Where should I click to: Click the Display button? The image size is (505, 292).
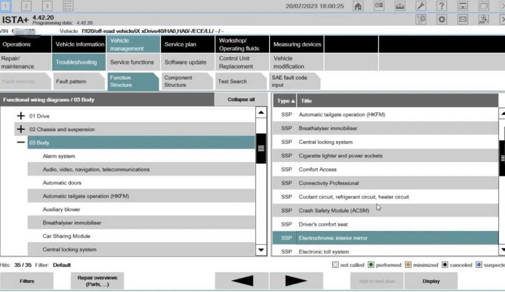(431, 281)
